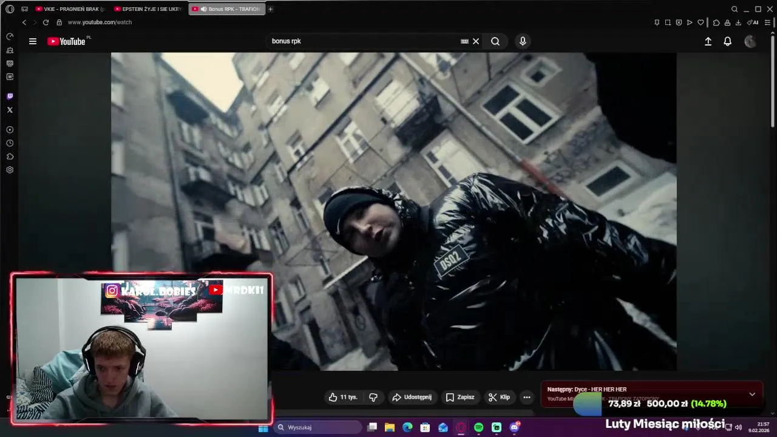Open X (Twitter) in the browser sidebar

[10, 110]
